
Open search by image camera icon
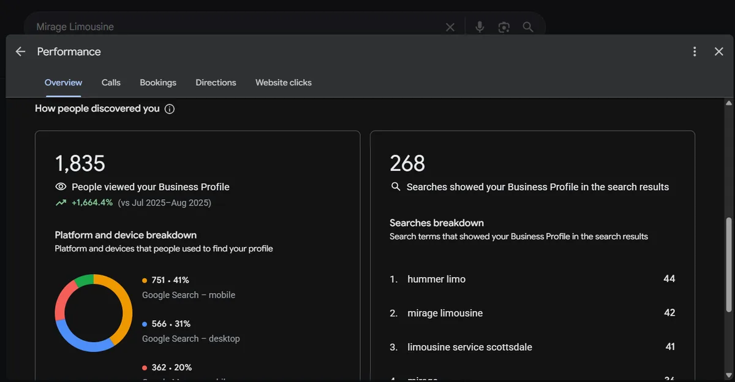[x=503, y=27]
